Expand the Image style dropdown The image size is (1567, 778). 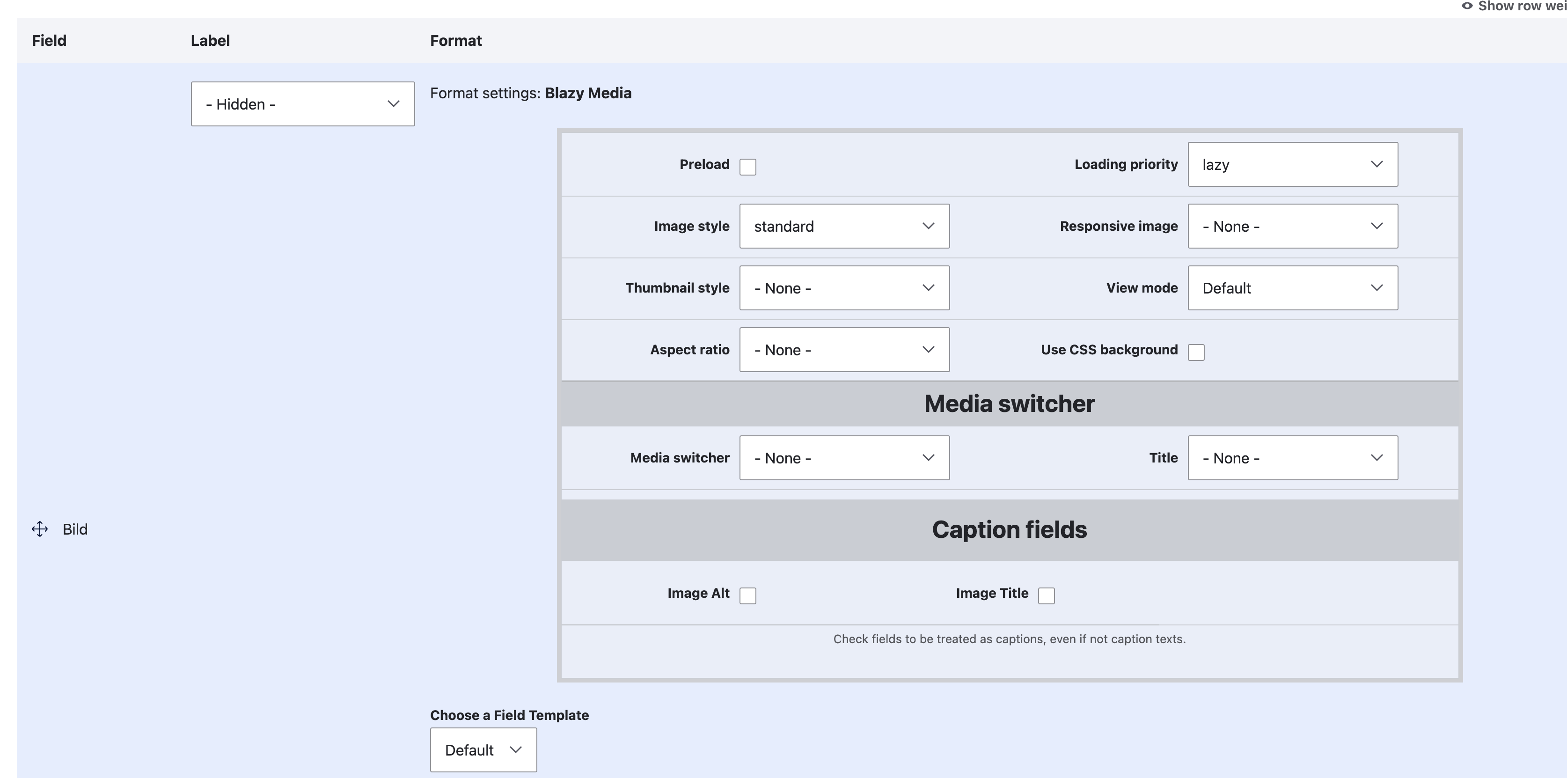point(844,226)
